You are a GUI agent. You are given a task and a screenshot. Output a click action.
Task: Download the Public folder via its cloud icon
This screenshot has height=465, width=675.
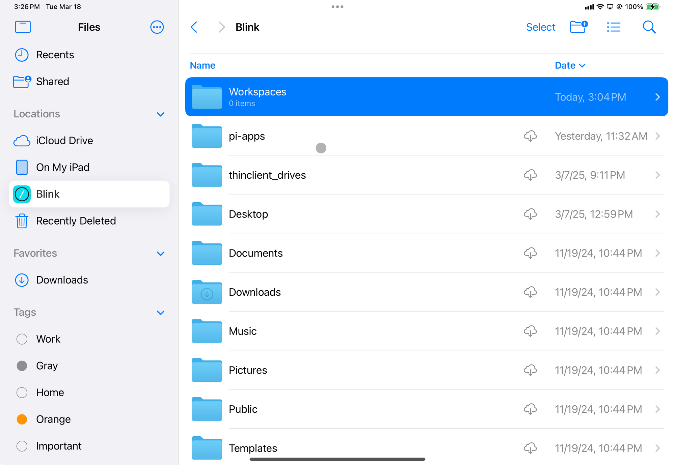[x=530, y=409]
